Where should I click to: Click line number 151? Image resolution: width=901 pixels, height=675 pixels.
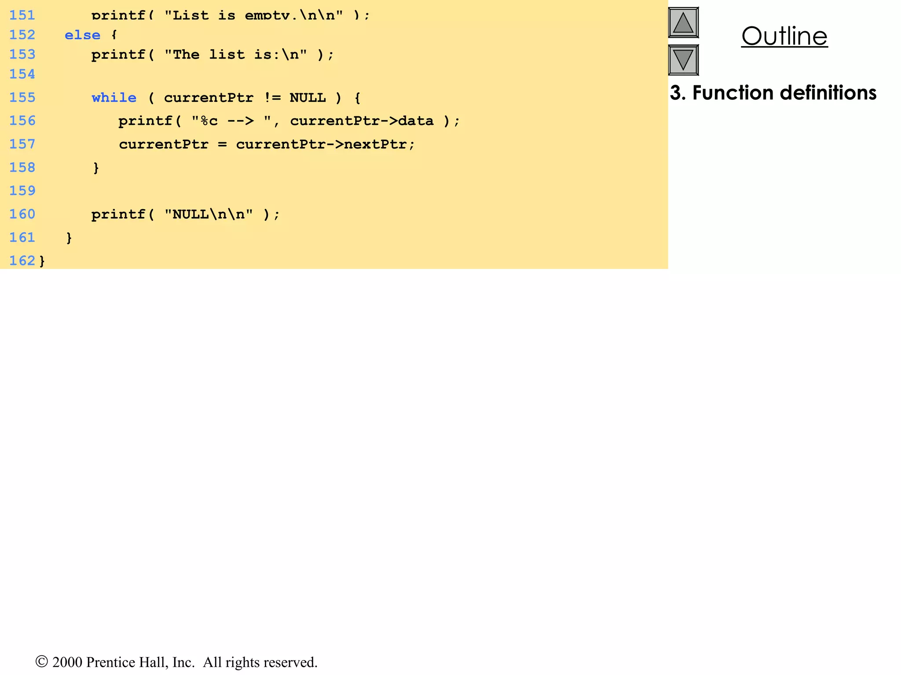click(22, 15)
